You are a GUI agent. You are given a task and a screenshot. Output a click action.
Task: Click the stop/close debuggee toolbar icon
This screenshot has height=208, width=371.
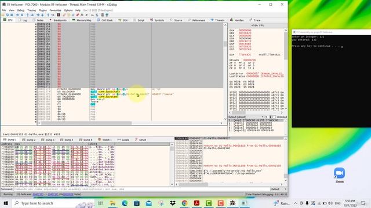(x=12, y=15)
